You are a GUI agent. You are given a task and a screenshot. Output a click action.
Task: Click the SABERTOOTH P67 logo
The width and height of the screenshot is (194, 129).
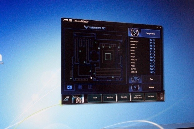pyautogui.click(x=95, y=27)
